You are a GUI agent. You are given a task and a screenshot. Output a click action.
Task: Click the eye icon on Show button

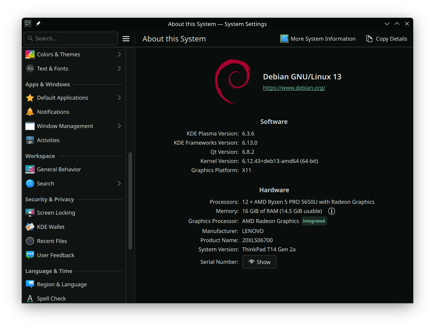click(252, 262)
